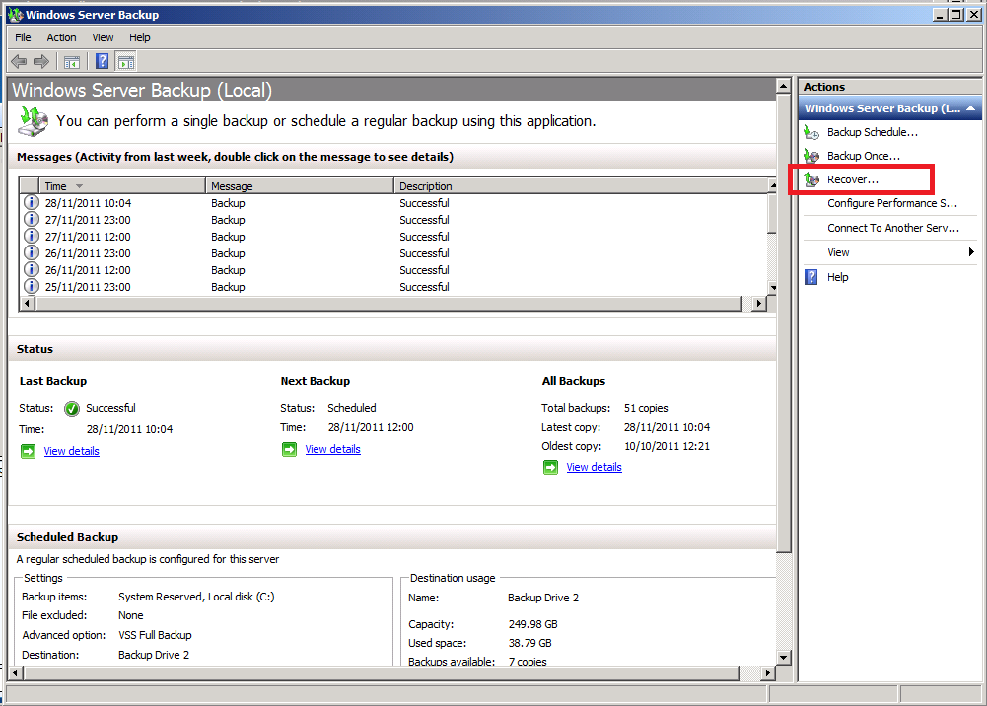Screen dimensions: 987x706
Task: Click the Recover icon in Actions pane
Action: (811, 179)
